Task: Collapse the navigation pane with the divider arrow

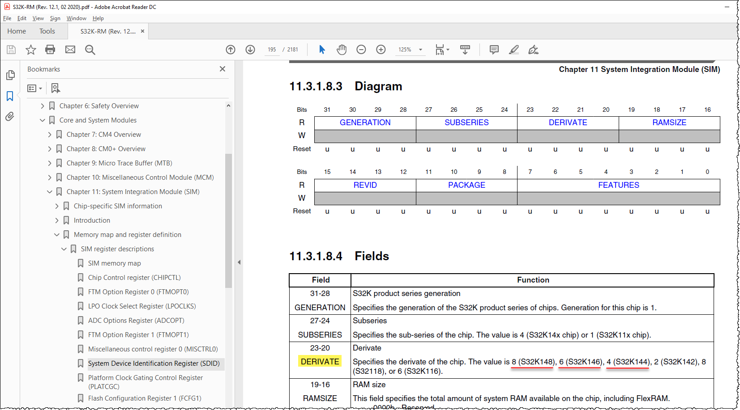Action: pos(239,262)
